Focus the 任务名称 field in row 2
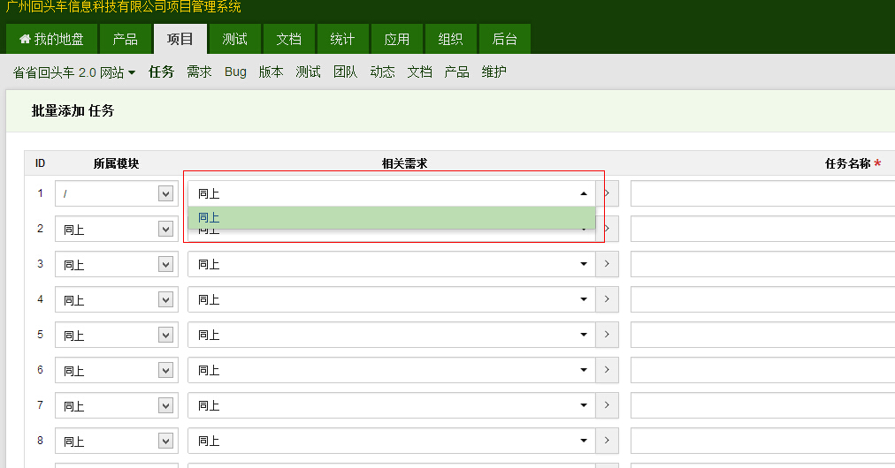The image size is (895, 468). [x=762, y=230]
